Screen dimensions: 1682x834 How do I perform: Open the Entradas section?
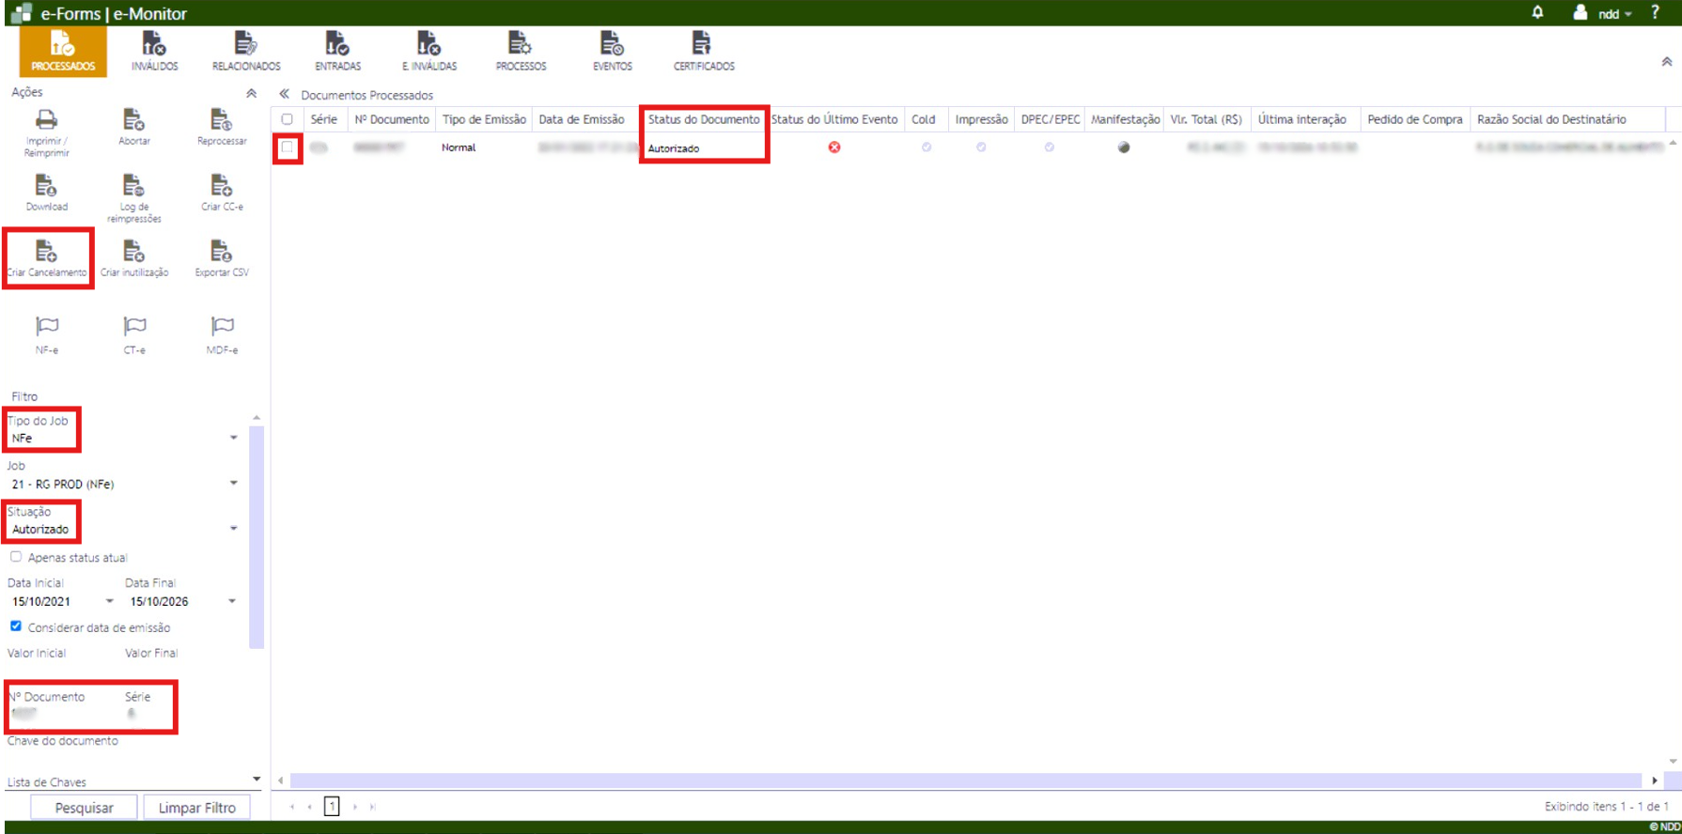337,51
